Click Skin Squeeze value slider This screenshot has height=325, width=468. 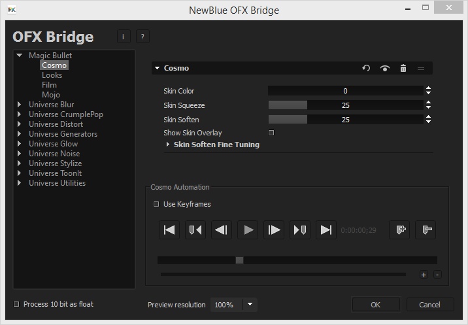[346, 105]
